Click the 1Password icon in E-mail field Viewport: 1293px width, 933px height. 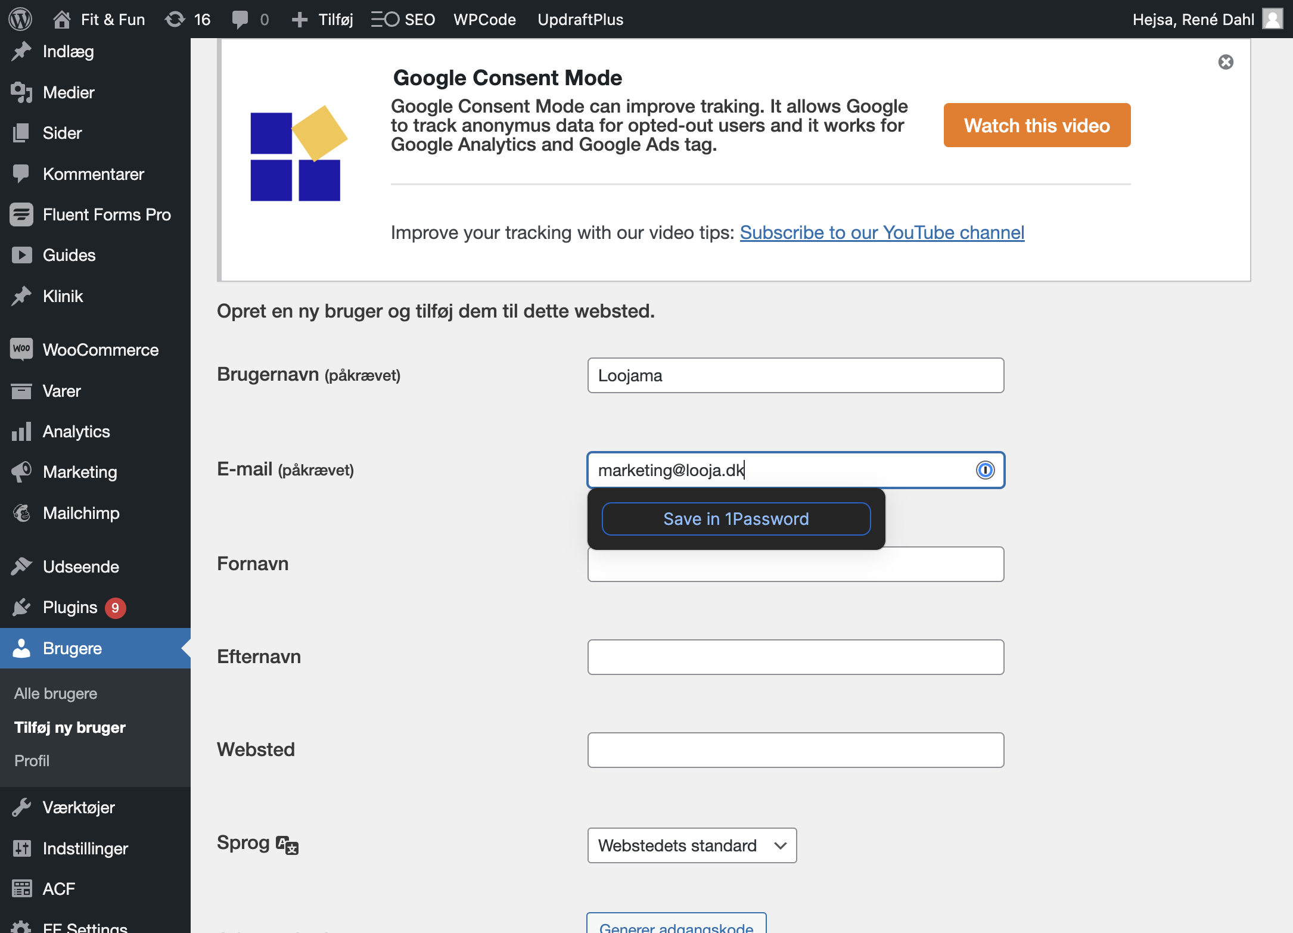pyautogui.click(x=985, y=470)
